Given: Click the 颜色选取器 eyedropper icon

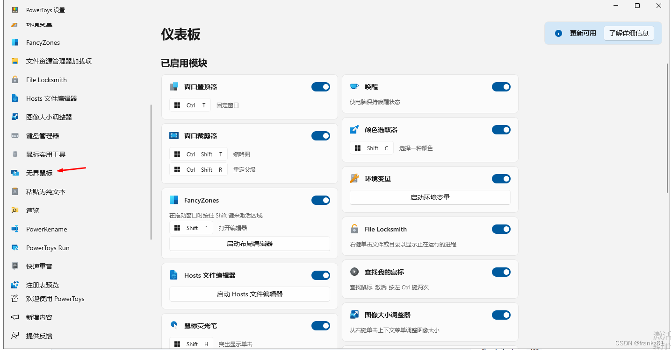Looking at the screenshot, I should tap(354, 130).
